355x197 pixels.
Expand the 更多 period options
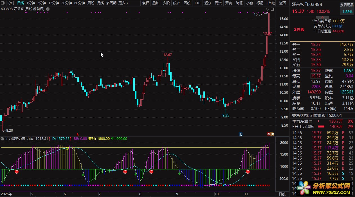coord(123,3)
